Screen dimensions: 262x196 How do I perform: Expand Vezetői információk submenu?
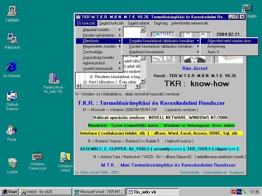point(99,69)
